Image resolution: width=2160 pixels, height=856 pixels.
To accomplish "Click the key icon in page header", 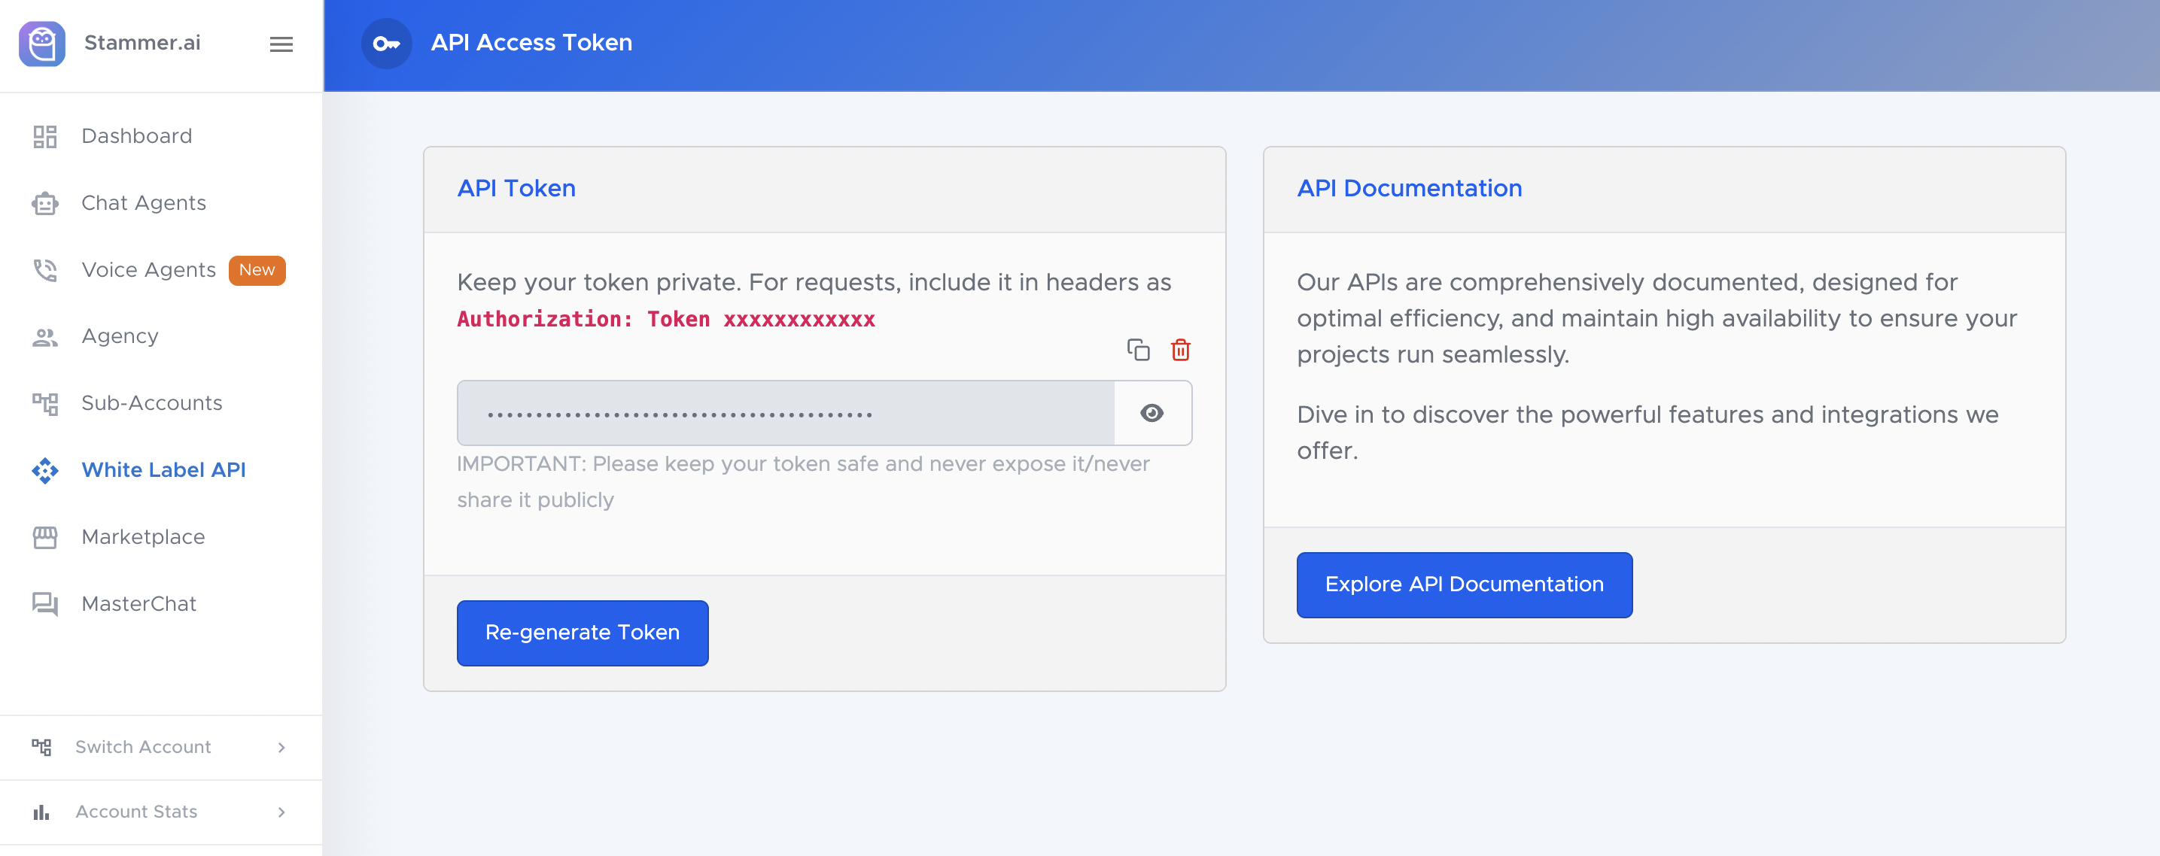I will [387, 44].
